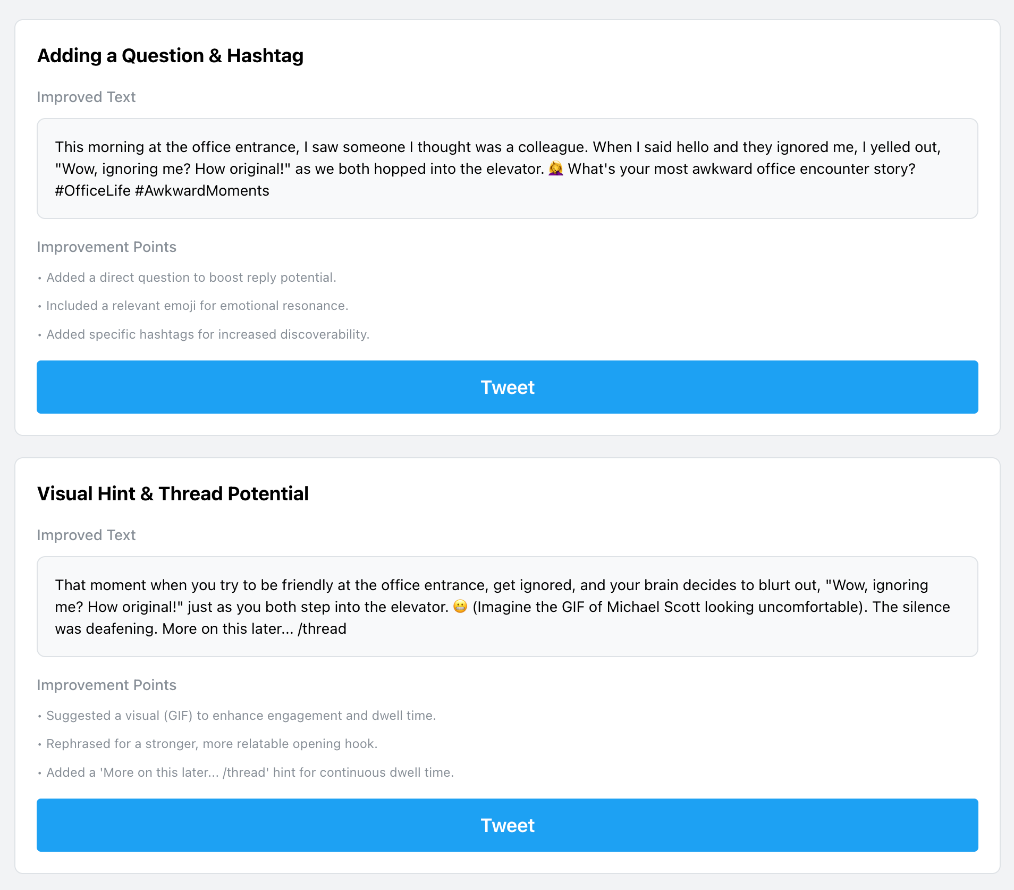Click the grimacing face emoji in second tweet
Screen dimensions: 1014x890
pos(460,607)
